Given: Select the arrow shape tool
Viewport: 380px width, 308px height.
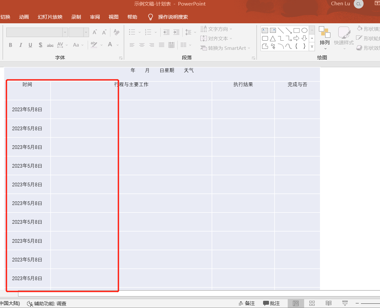Looking at the screenshot, I should click(x=297, y=38).
